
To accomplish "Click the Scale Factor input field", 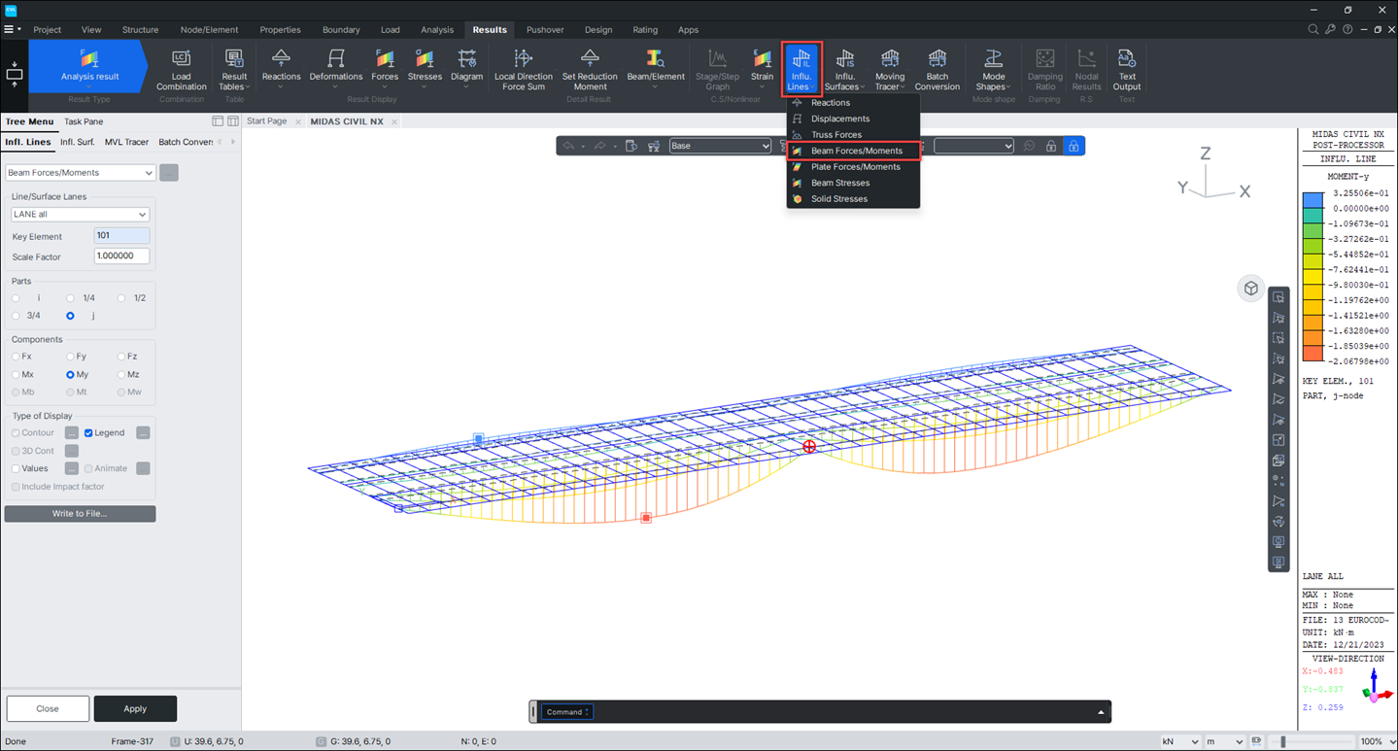I will (122, 256).
